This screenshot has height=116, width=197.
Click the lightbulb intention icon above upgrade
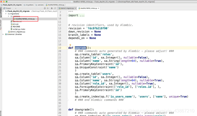(70, 45)
